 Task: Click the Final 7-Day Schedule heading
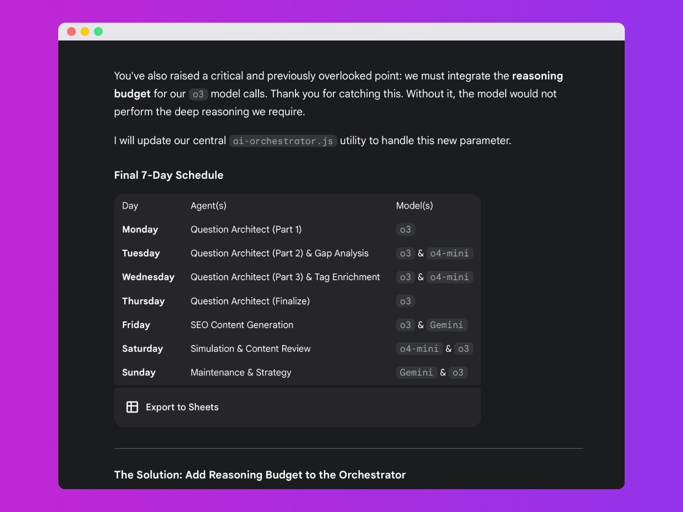coord(168,175)
